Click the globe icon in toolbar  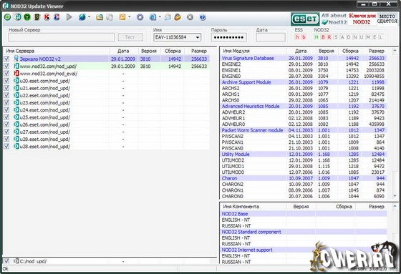coord(82,17)
